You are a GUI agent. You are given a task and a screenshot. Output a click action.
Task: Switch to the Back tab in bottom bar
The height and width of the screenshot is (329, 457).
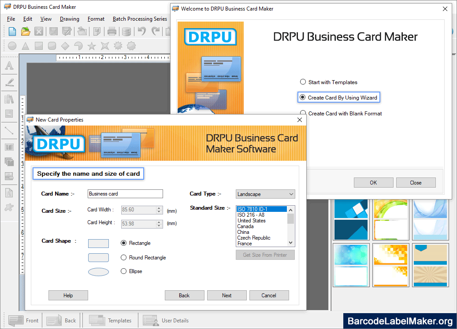[62, 321]
